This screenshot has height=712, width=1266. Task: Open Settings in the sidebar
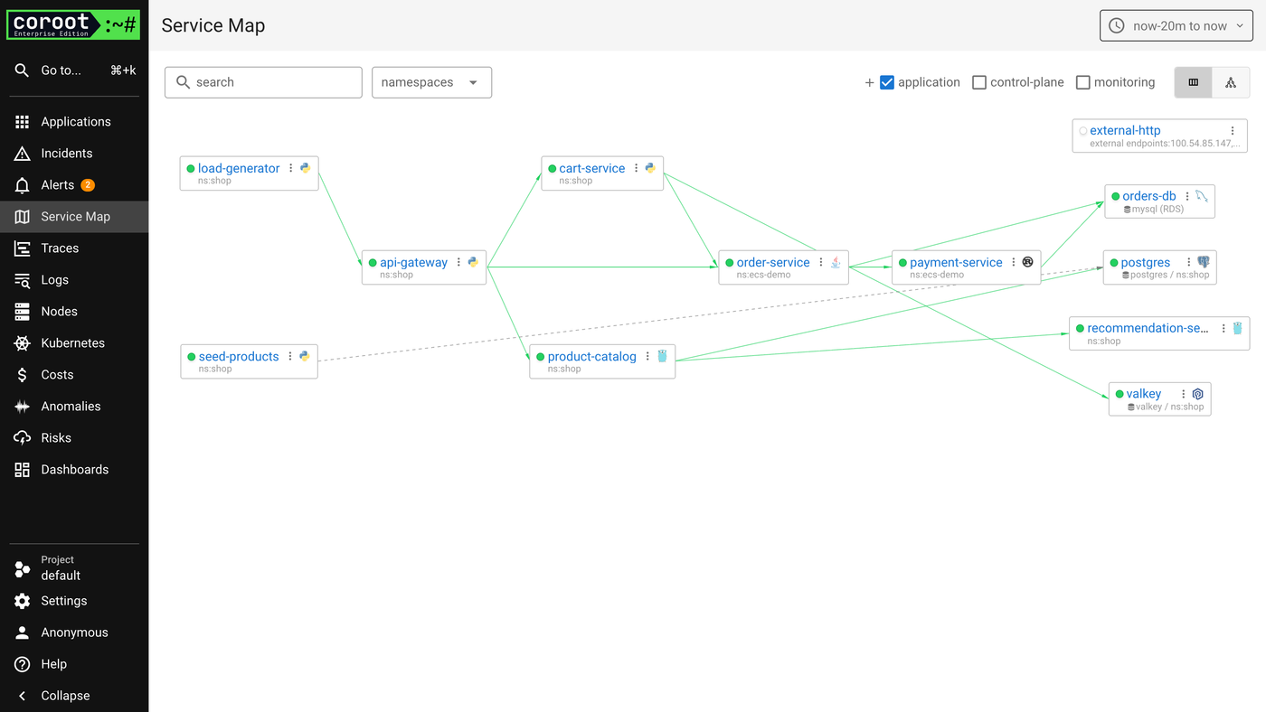pos(74,601)
